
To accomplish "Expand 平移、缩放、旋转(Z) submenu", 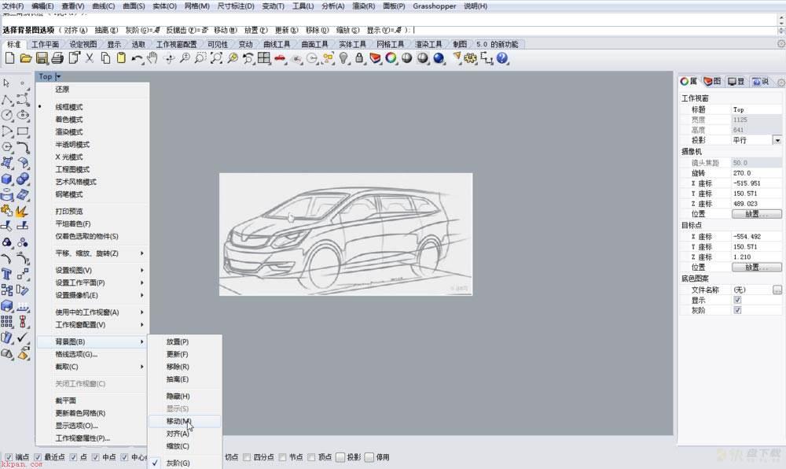I will 94,253.
